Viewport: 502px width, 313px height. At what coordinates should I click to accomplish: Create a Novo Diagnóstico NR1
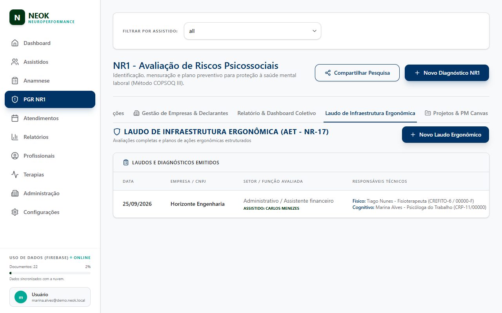tap(447, 73)
